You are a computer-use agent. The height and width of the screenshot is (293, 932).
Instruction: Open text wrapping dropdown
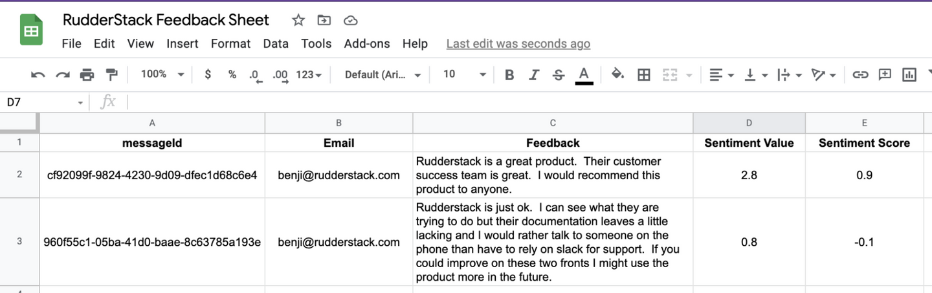click(789, 75)
